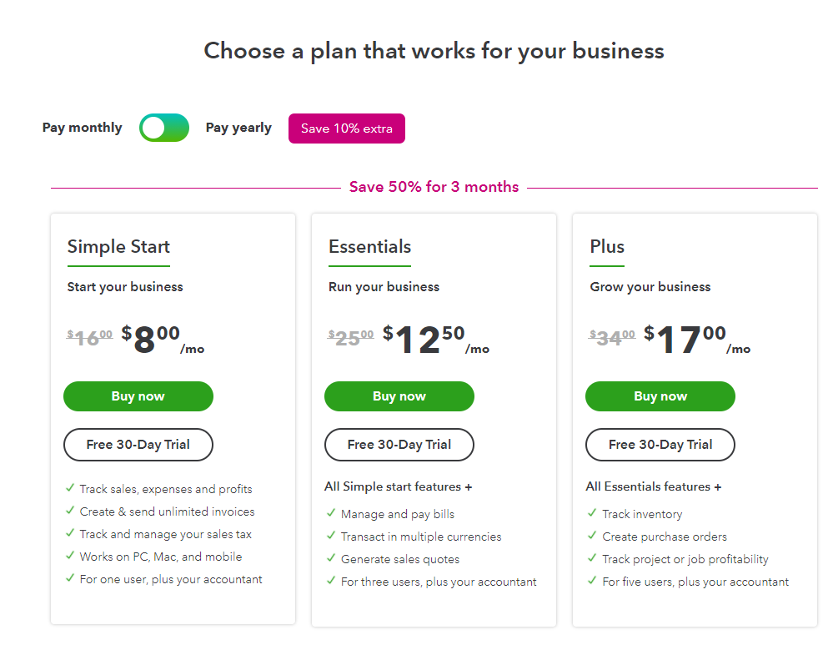Click checkmark next to Transact in multiple currencies

tap(330, 537)
